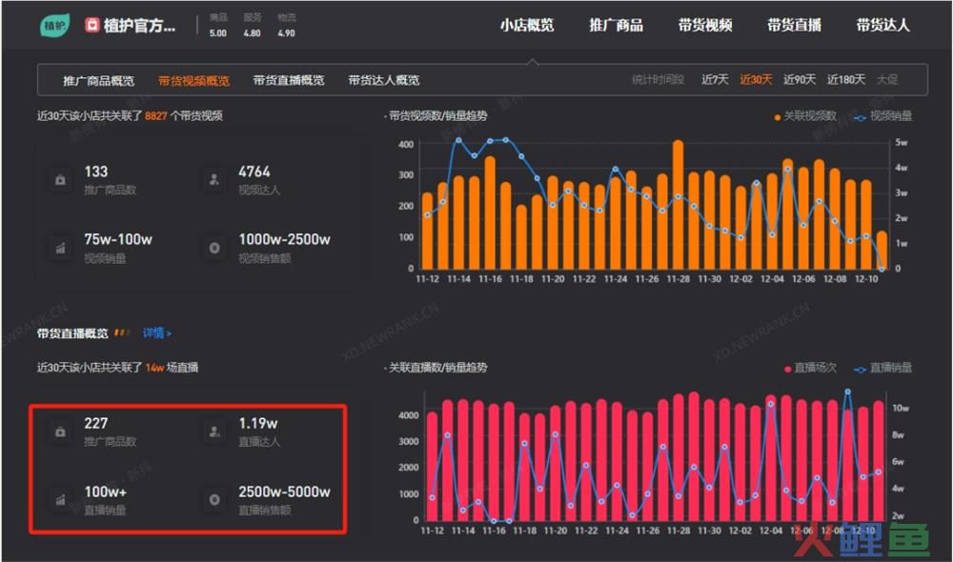Open the 推广商品 top navigation tab

[x=616, y=26]
